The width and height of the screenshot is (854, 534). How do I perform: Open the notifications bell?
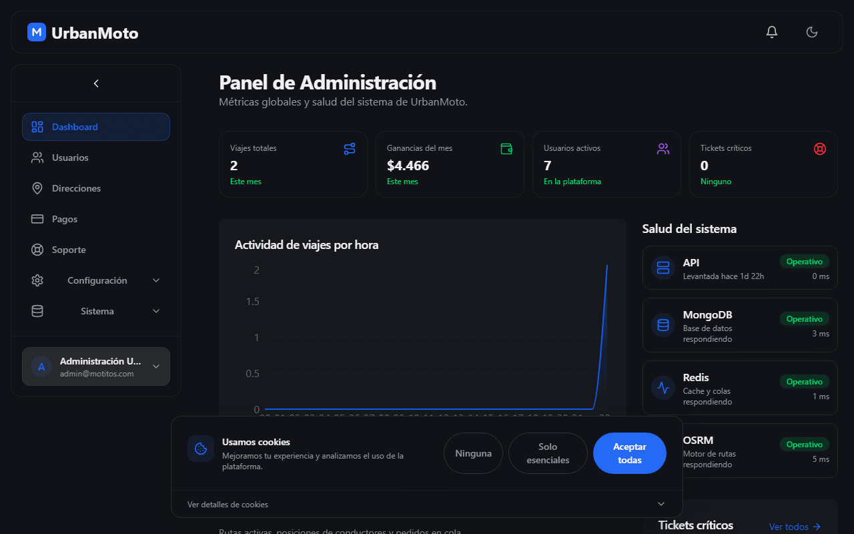[x=772, y=32]
